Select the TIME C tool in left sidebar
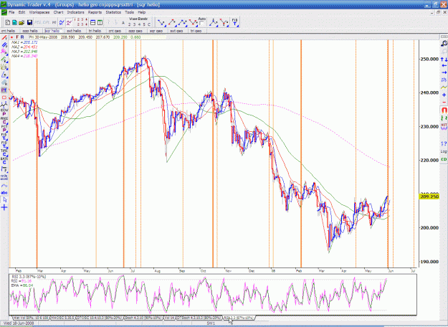The width and height of the screenshot is (448, 327). [x=4, y=152]
